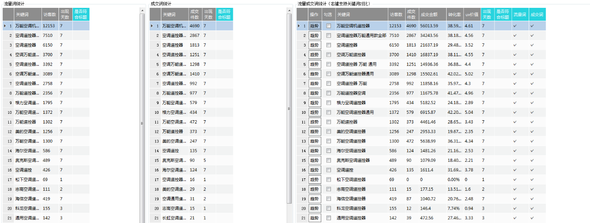Viewport: 590px width, 223px height.
Task: Tick checkbox in 空调遥控 row 16
Action: pos(329,170)
